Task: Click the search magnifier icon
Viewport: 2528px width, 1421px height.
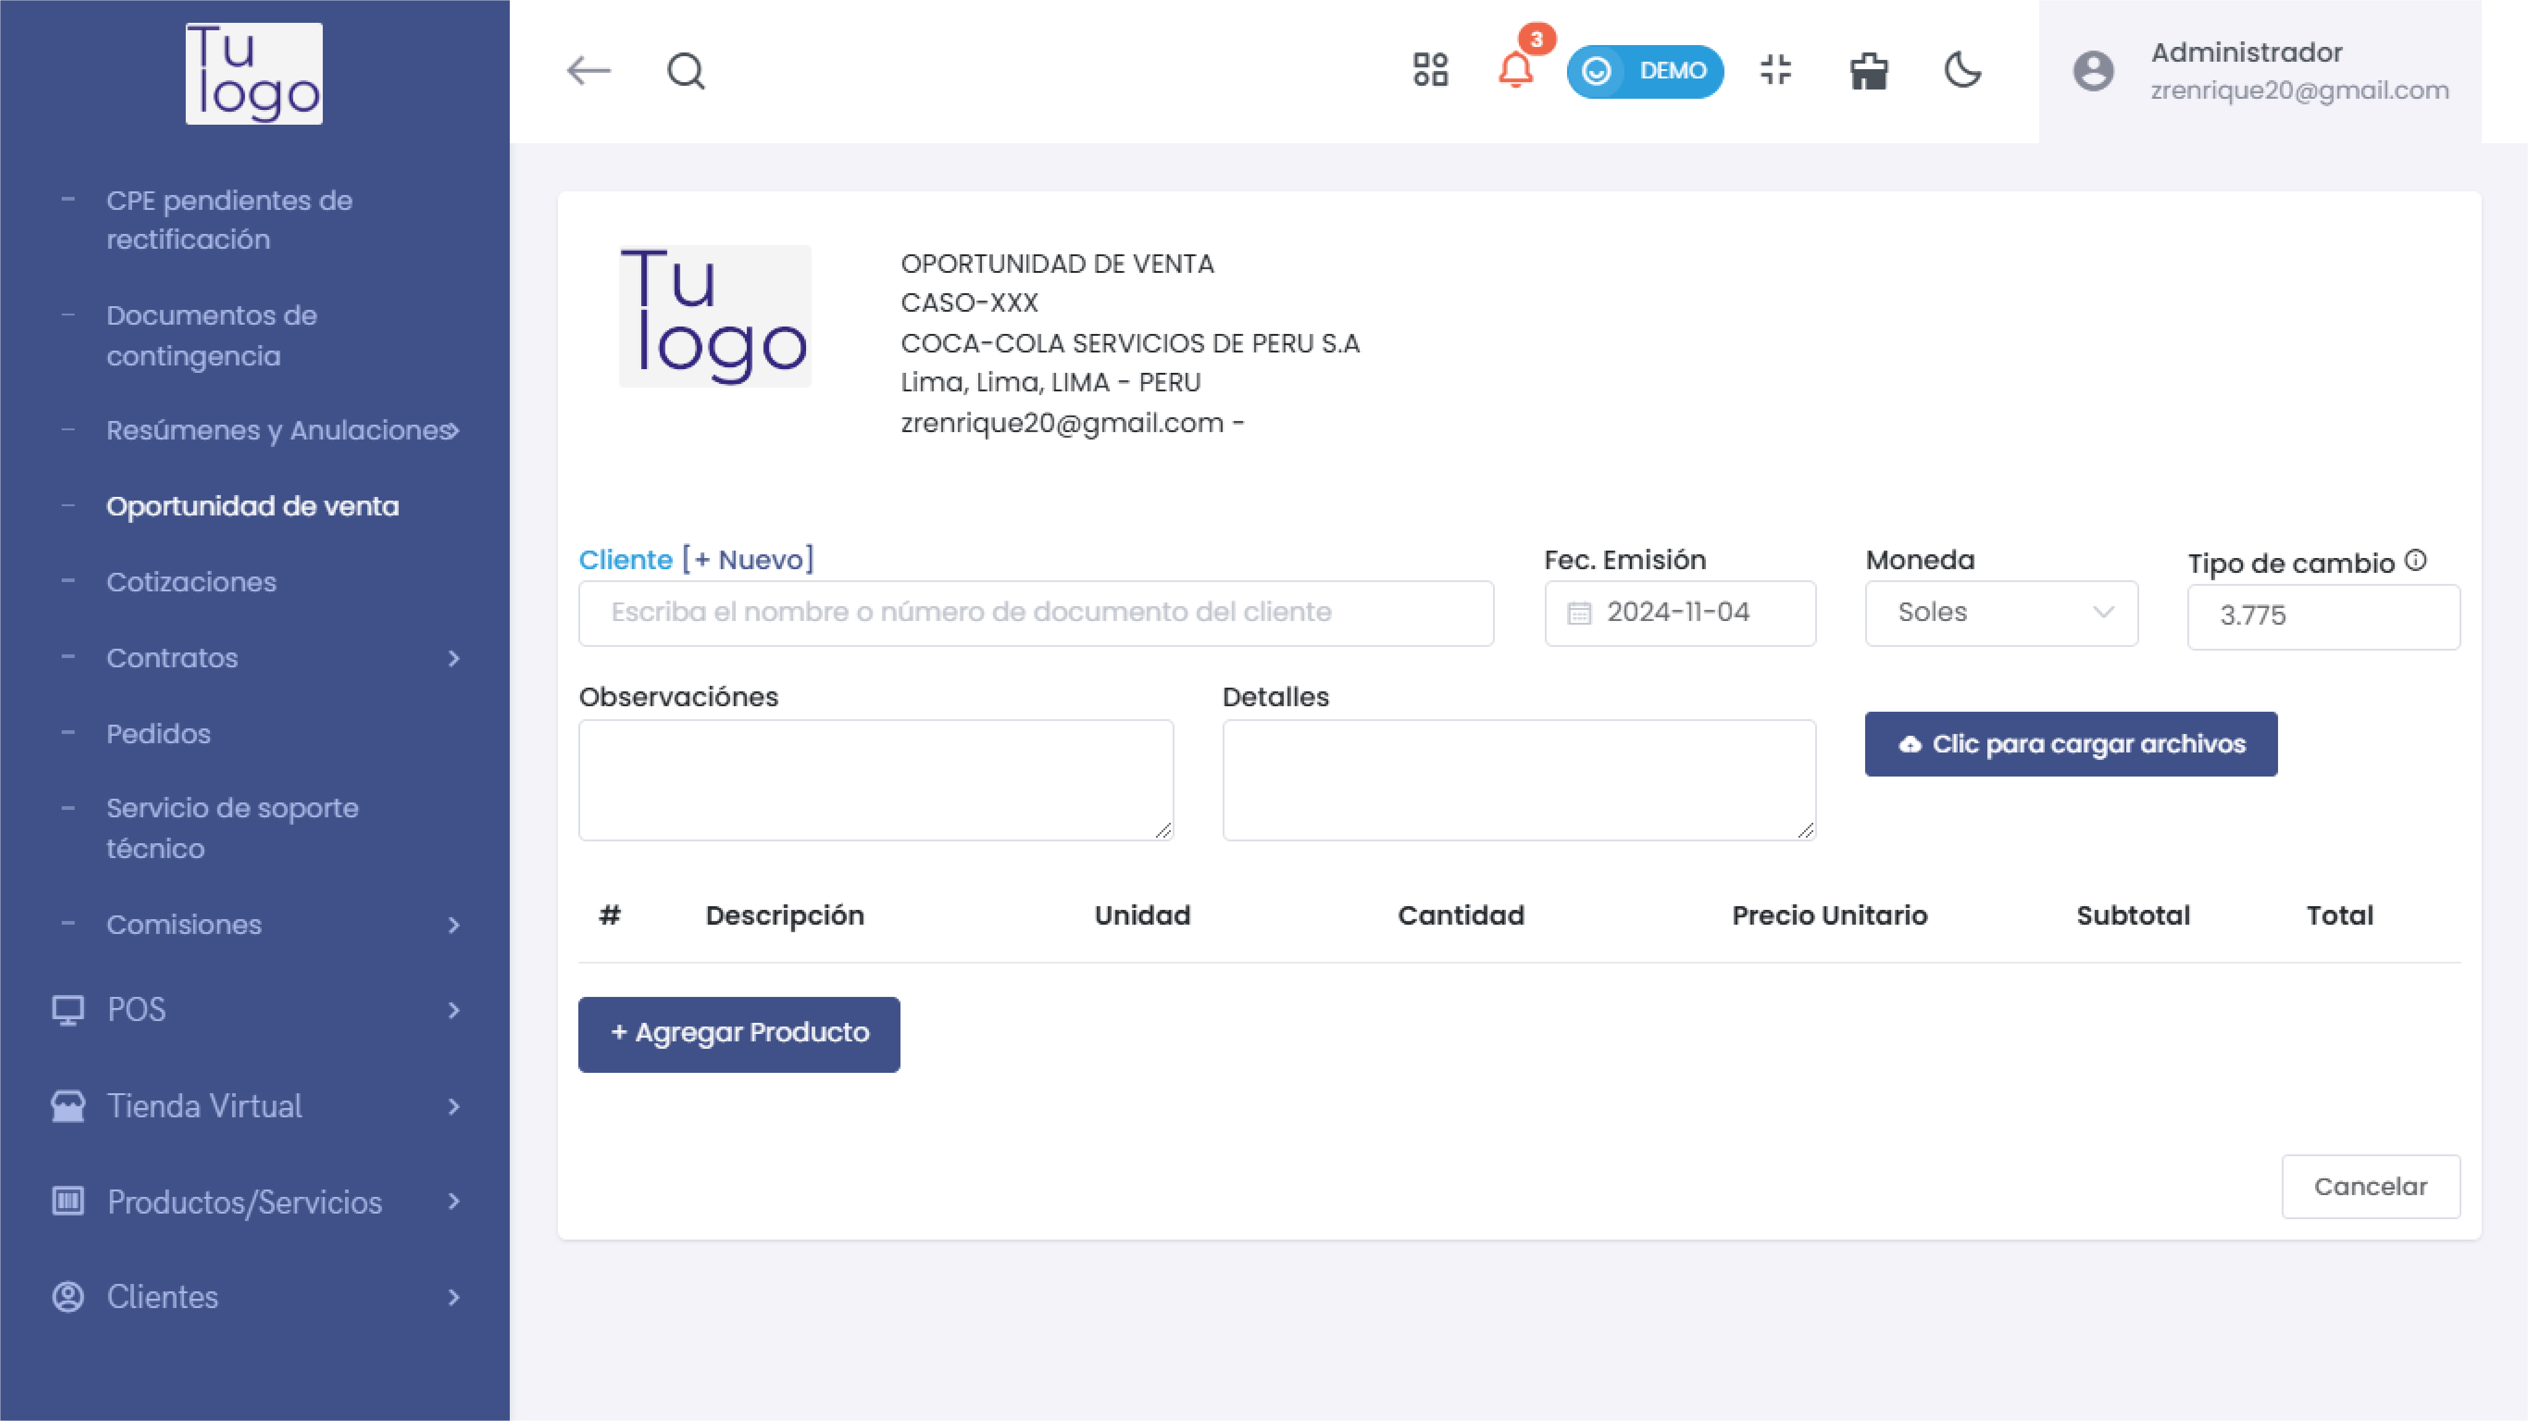Action: click(685, 70)
